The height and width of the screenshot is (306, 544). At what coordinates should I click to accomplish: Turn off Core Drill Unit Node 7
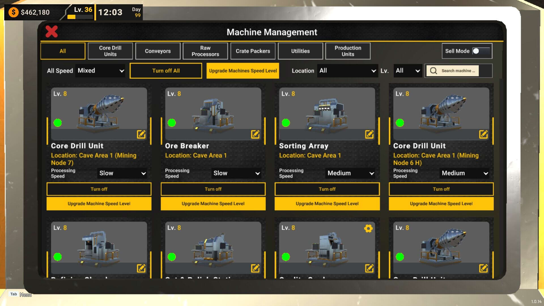click(x=99, y=189)
